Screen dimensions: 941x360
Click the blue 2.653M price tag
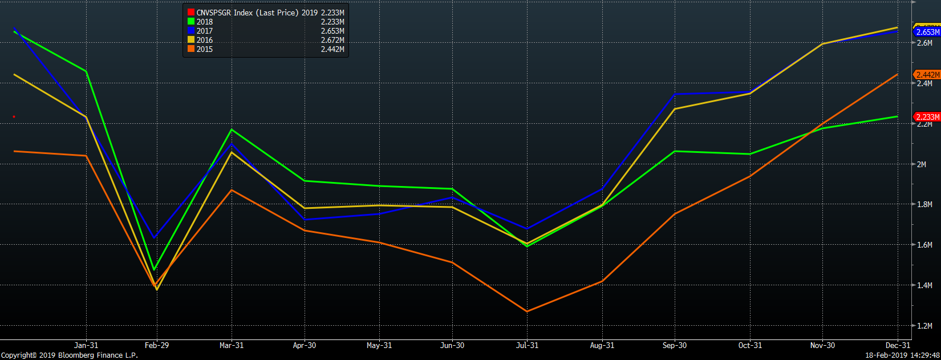click(x=927, y=33)
